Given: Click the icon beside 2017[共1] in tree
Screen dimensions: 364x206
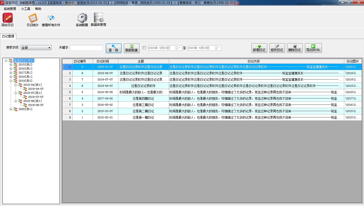Looking at the screenshot, I should pos(15,73).
